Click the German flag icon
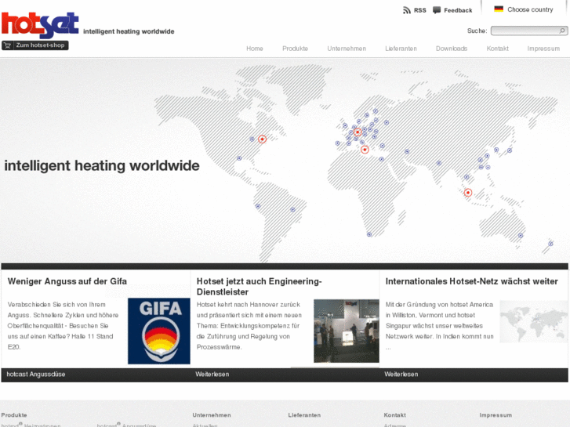570x427 pixels. pos(499,9)
